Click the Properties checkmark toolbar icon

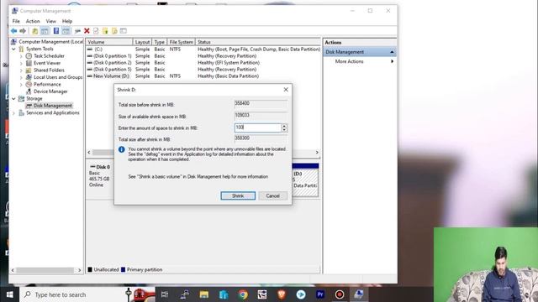(x=96, y=31)
